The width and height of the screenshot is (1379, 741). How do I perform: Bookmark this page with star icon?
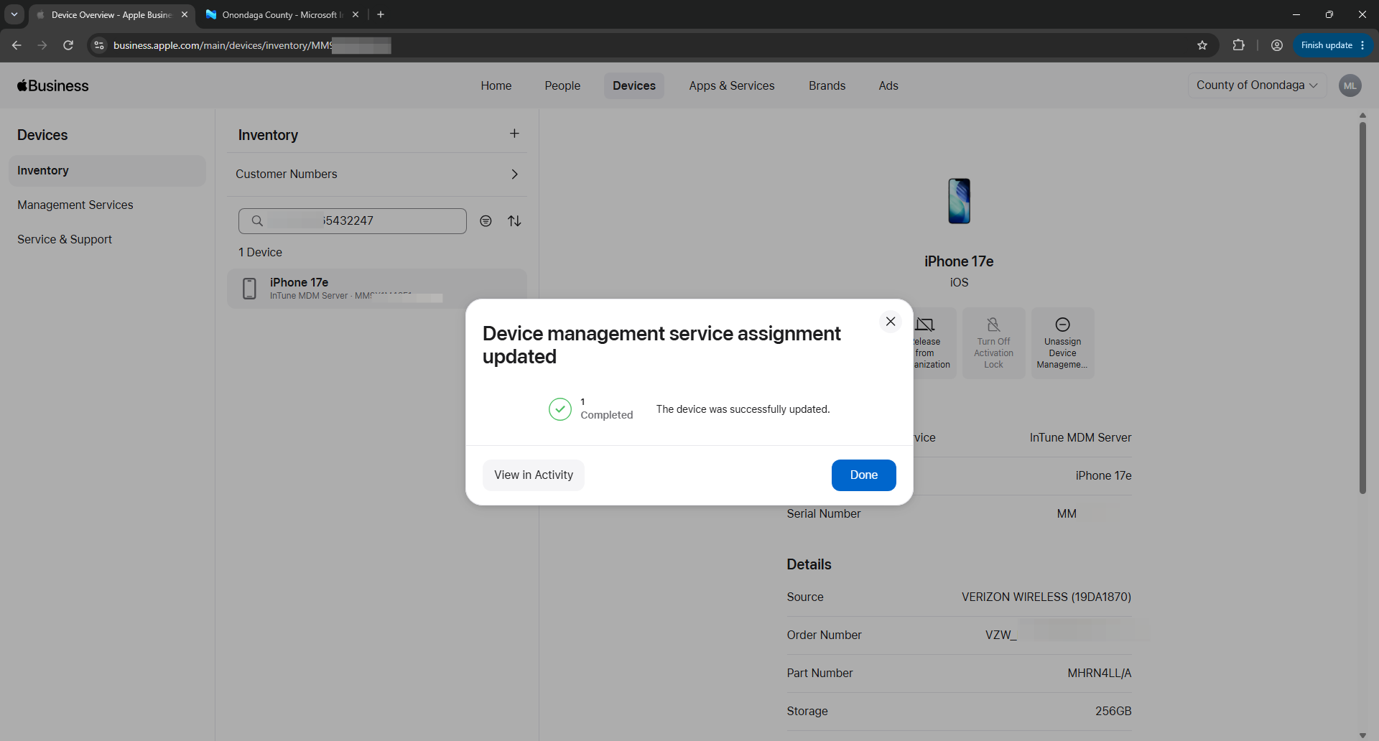pyautogui.click(x=1202, y=45)
